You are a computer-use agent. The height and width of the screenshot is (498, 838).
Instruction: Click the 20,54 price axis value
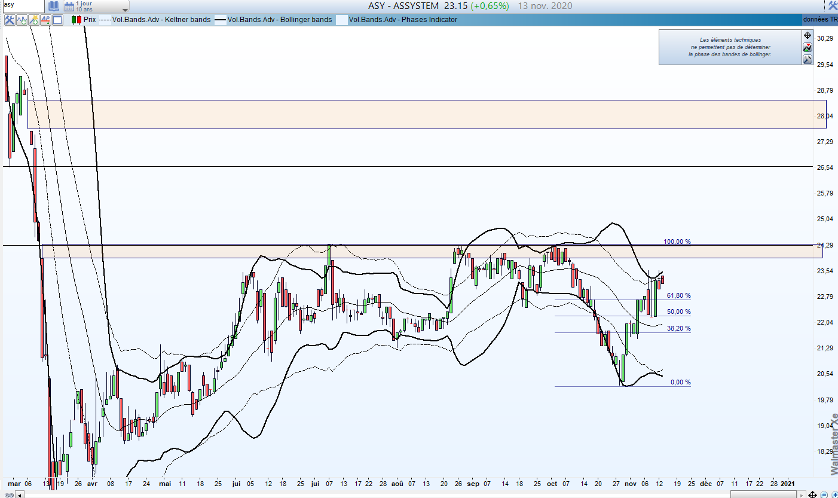tap(825, 374)
